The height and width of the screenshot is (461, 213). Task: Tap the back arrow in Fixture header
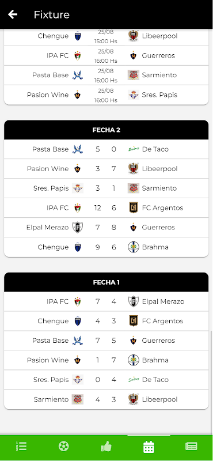tap(13, 14)
